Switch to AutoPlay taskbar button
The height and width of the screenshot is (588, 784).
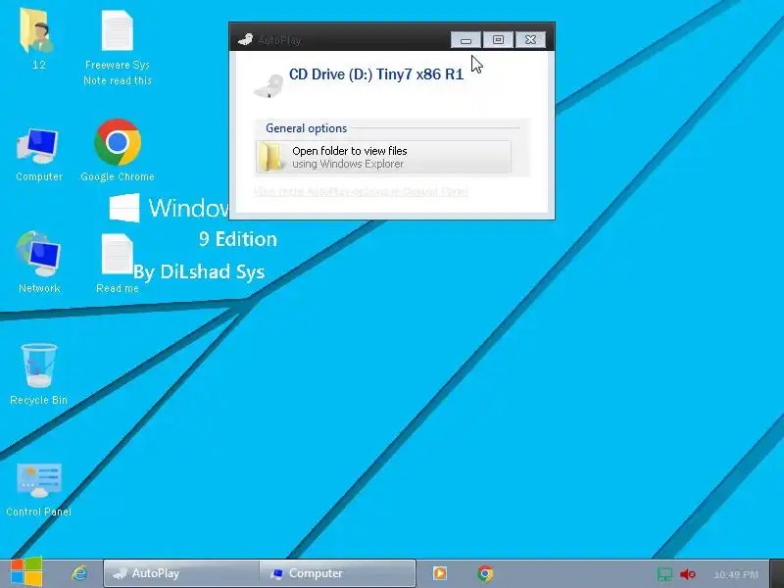click(181, 573)
